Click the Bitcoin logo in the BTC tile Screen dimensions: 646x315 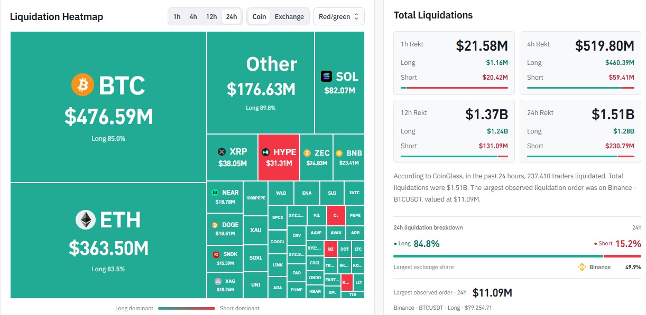83,85
